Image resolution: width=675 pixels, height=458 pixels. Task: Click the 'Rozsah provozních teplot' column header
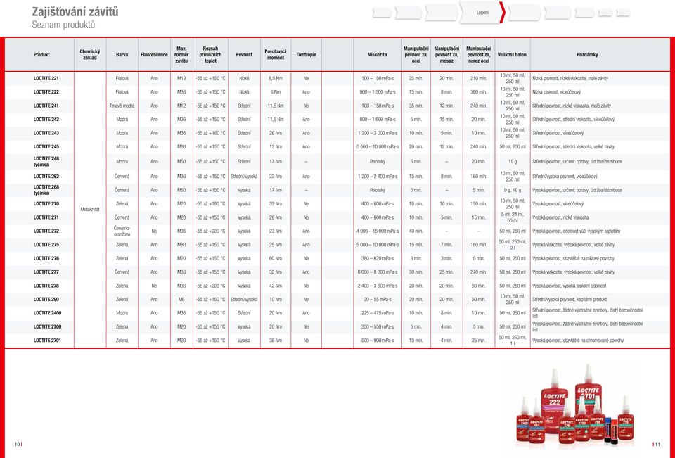click(210, 55)
